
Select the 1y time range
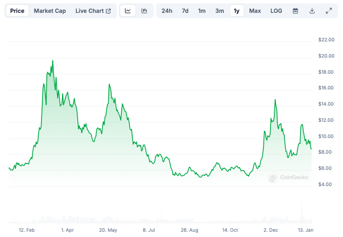pos(237,11)
